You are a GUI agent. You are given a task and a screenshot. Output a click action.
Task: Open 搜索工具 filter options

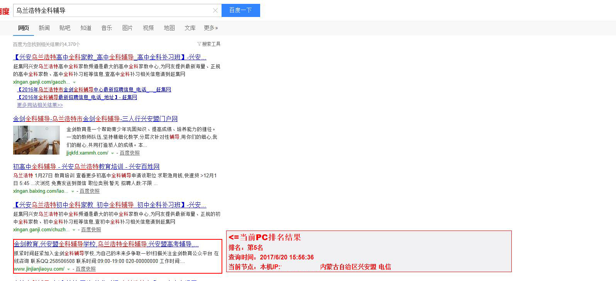[209, 44]
